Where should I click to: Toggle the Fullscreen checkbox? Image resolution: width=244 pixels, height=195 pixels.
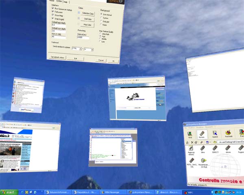53,11
